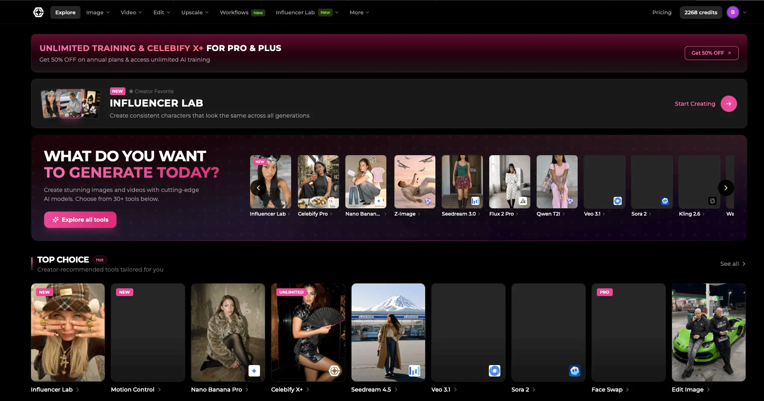Click the Hot badge beside Top Choice
The image size is (764, 401).
tap(100, 260)
